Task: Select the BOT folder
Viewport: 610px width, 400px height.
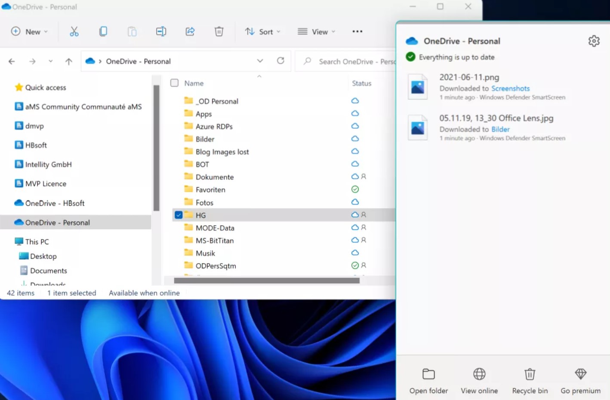Action: click(x=202, y=164)
